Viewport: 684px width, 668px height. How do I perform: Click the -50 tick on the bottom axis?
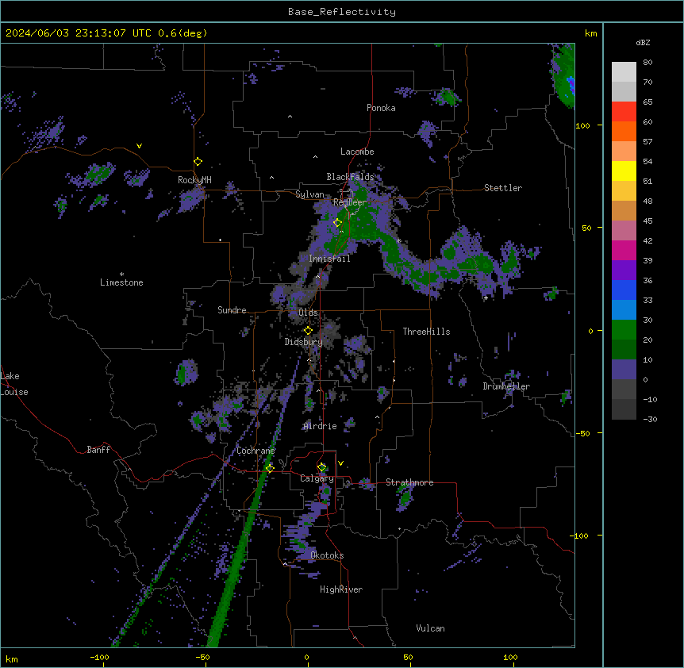click(x=202, y=657)
